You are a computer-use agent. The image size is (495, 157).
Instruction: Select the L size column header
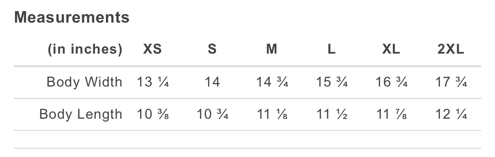[332, 49]
